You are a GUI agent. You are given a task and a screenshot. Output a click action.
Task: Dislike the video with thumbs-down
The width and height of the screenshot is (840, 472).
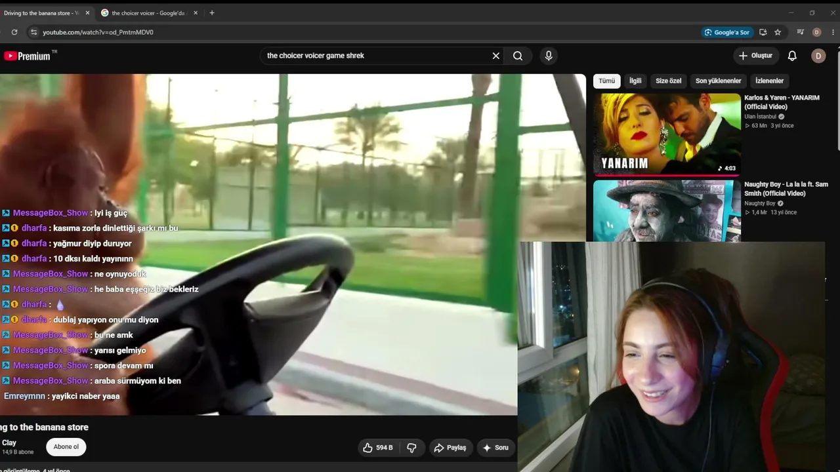(411, 448)
